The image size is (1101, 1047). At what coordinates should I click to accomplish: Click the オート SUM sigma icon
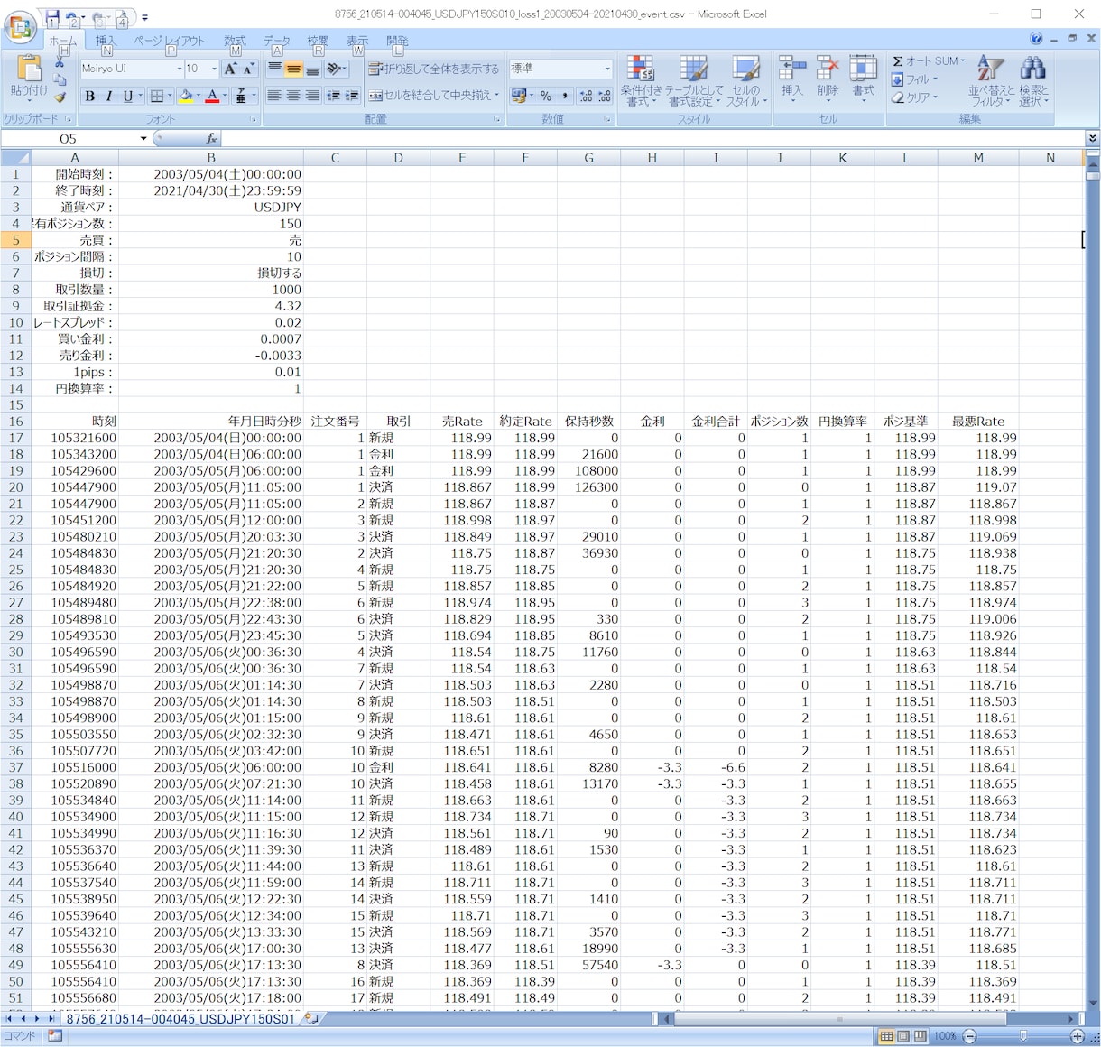tap(898, 61)
